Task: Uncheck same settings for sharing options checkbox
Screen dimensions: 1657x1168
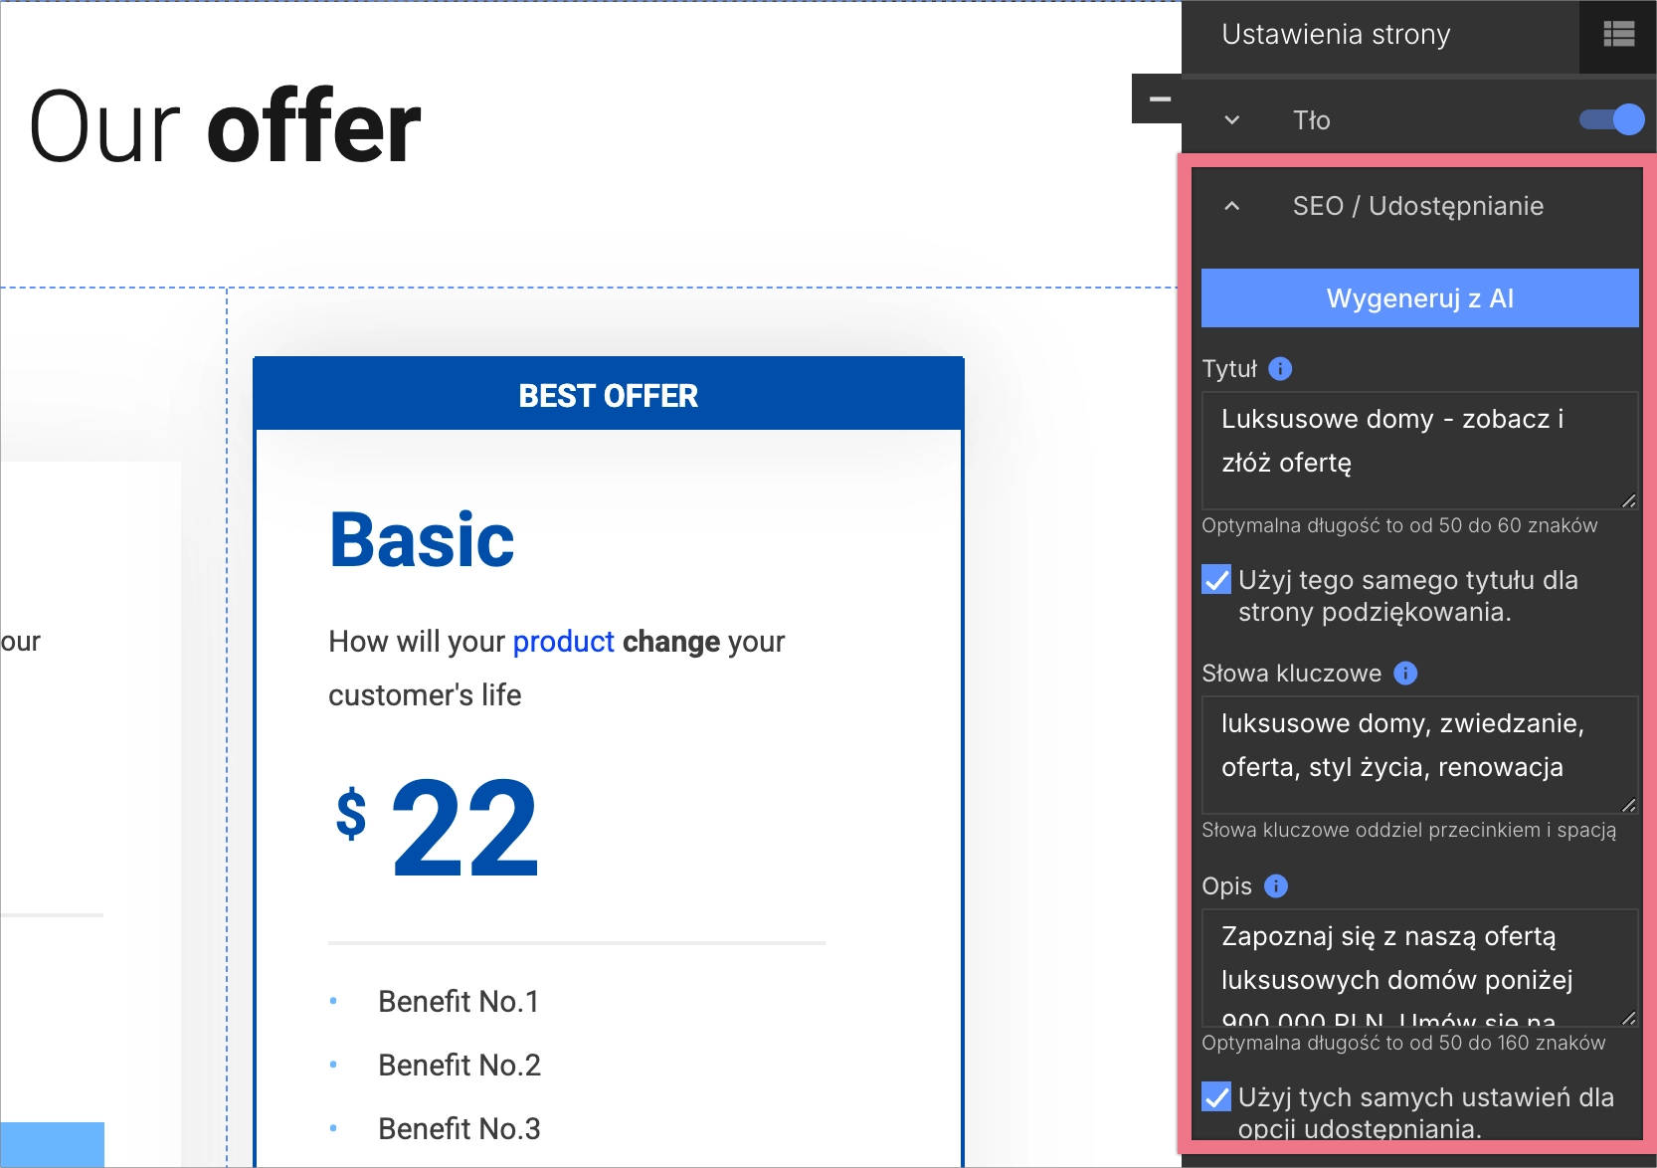Action: pyautogui.click(x=1216, y=1097)
